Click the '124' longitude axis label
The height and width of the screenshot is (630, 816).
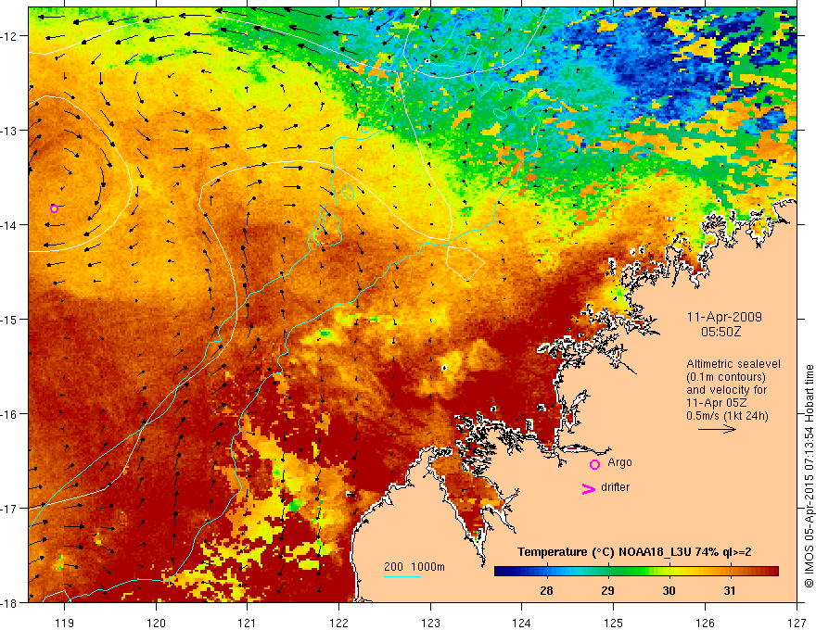[x=521, y=623]
